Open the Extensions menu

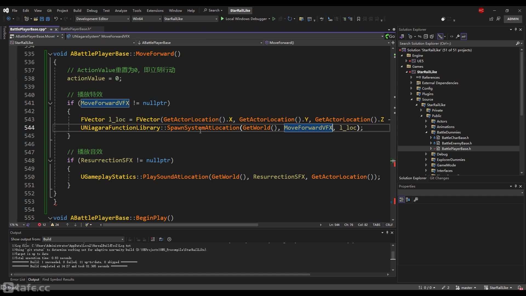pos(155,10)
